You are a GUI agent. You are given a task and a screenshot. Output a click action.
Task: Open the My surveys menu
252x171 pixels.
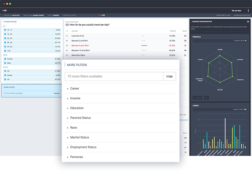pyautogui.click(x=236, y=10)
